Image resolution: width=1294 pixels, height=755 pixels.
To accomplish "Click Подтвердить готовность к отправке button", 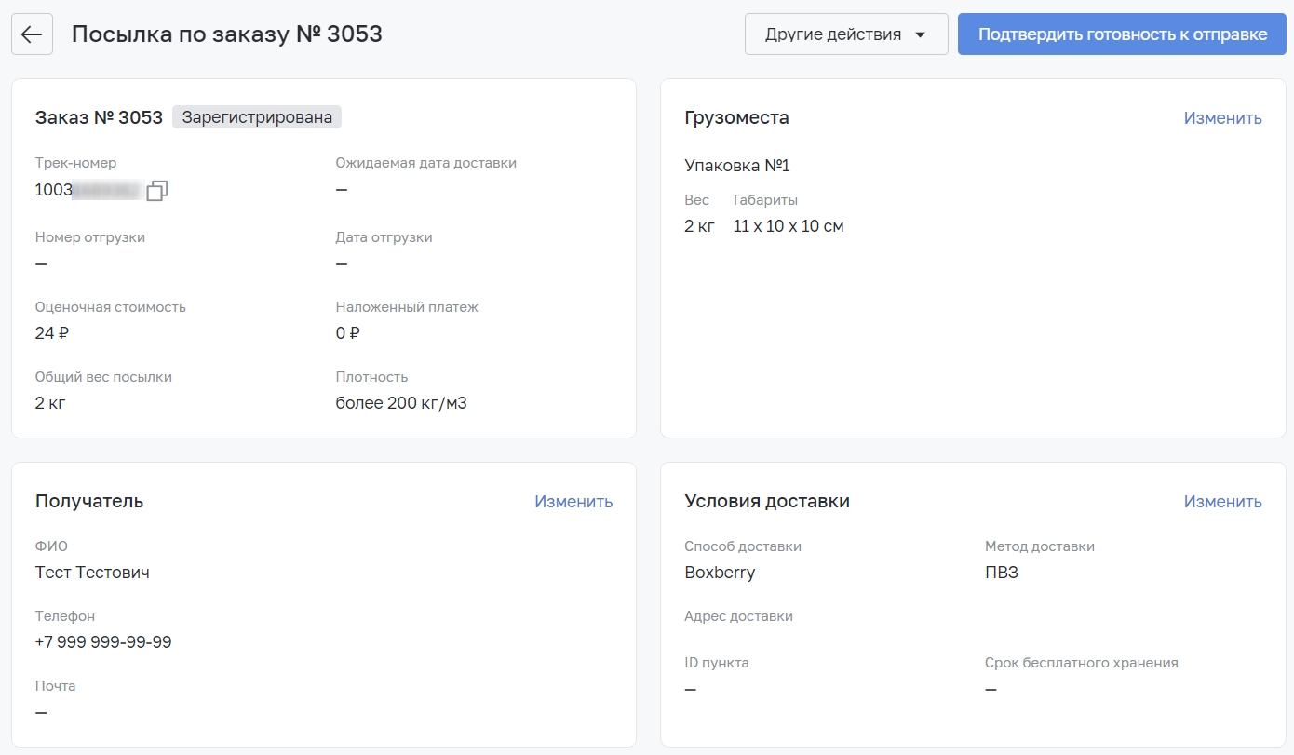I will pyautogui.click(x=1123, y=34).
